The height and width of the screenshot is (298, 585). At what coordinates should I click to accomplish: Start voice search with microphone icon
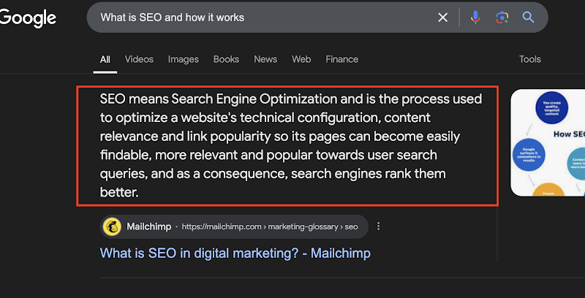tap(475, 17)
